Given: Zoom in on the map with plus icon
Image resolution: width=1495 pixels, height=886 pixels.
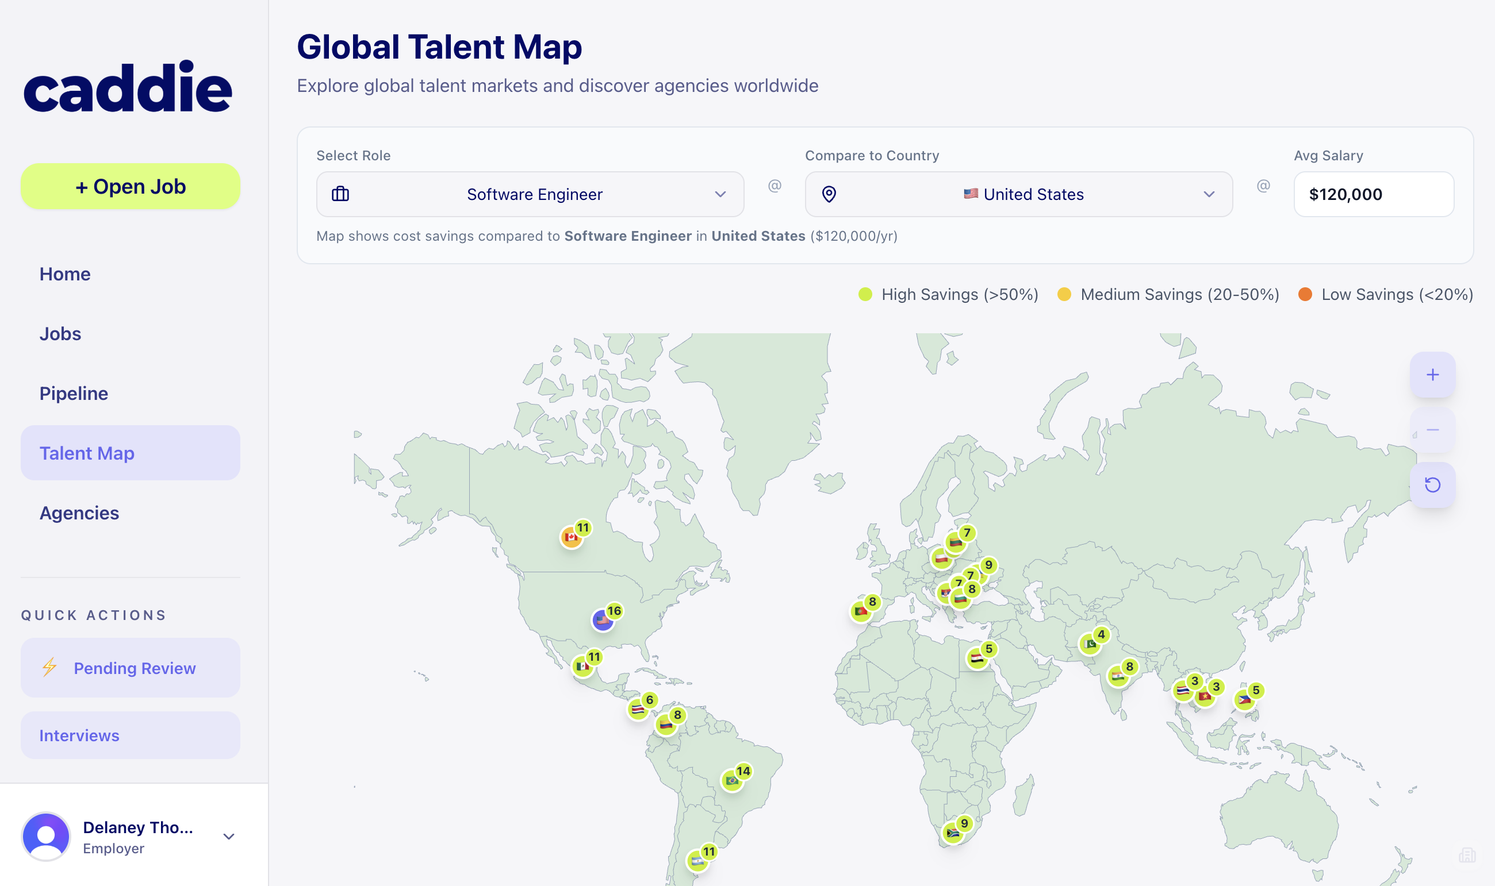Looking at the screenshot, I should [x=1432, y=375].
